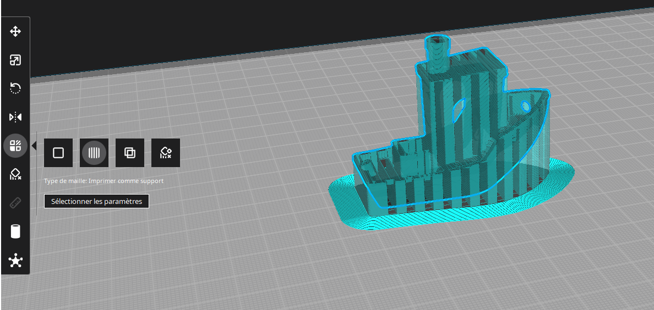Viewport: 654px width, 310px height.
Task: Select the Scale tool
Action: [x=15, y=60]
